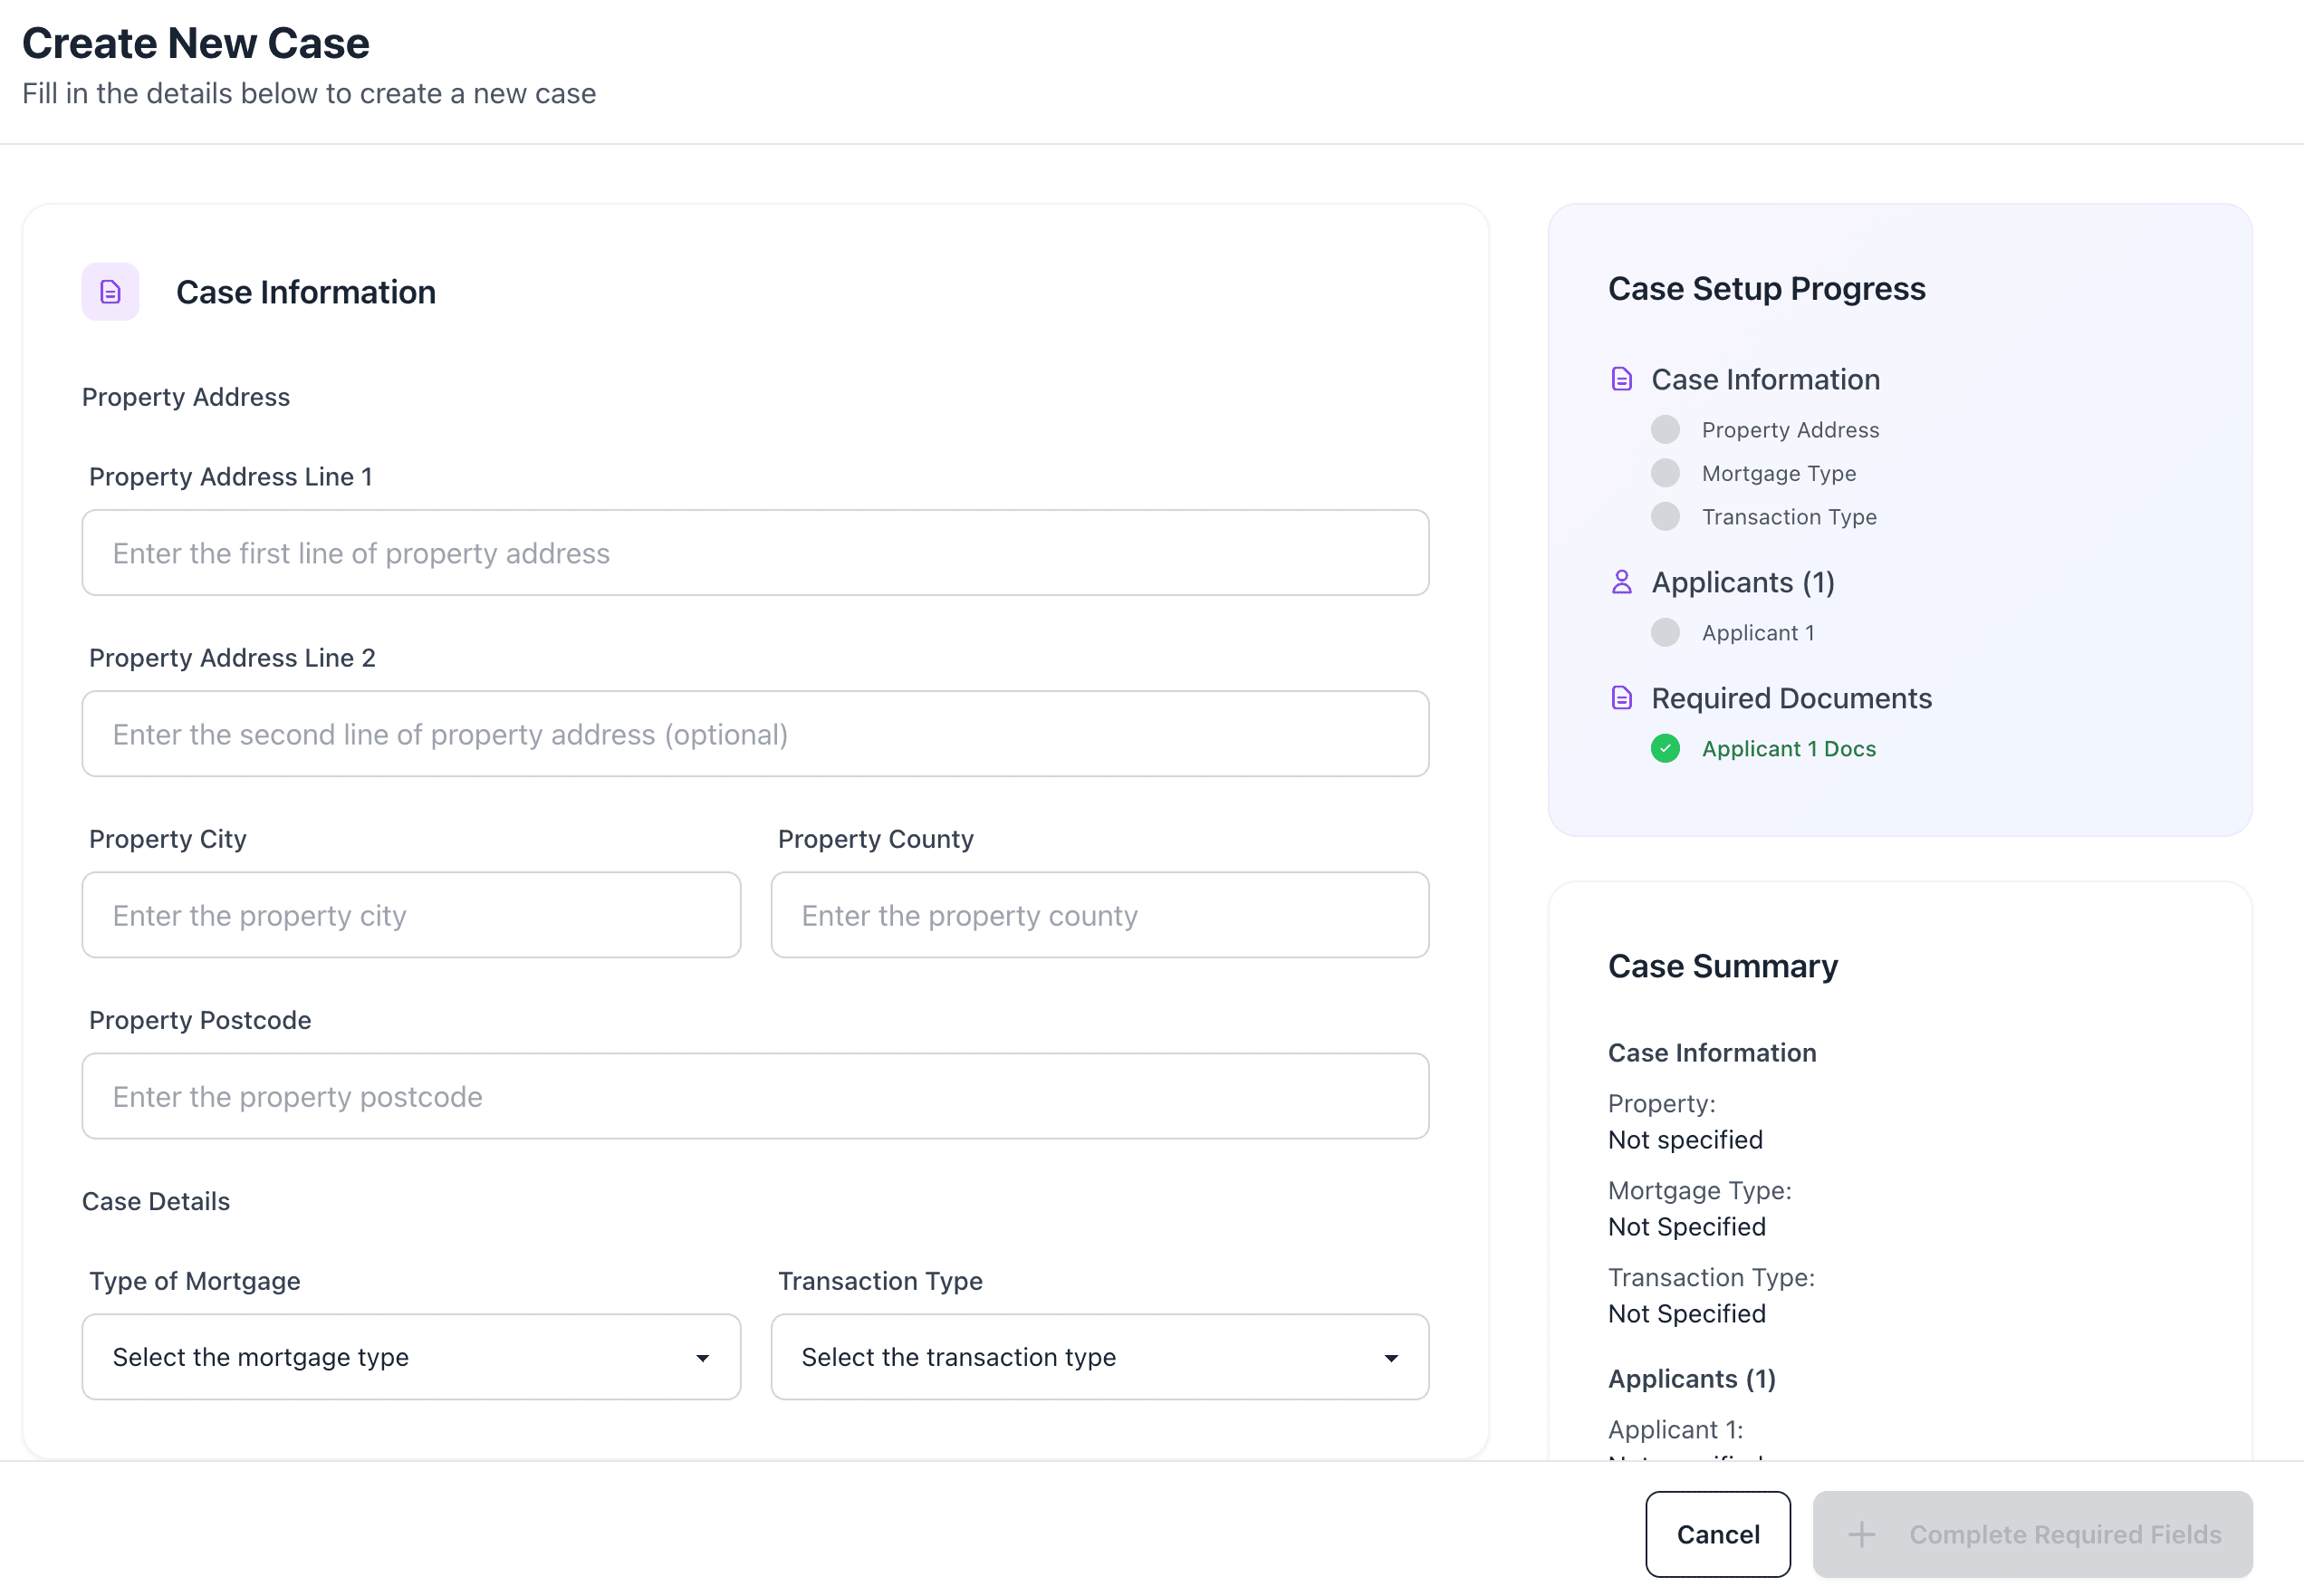Click the Mortgage Type status circle
This screenshot has width=2304, height=1596.
click(x=1665, y=473)
